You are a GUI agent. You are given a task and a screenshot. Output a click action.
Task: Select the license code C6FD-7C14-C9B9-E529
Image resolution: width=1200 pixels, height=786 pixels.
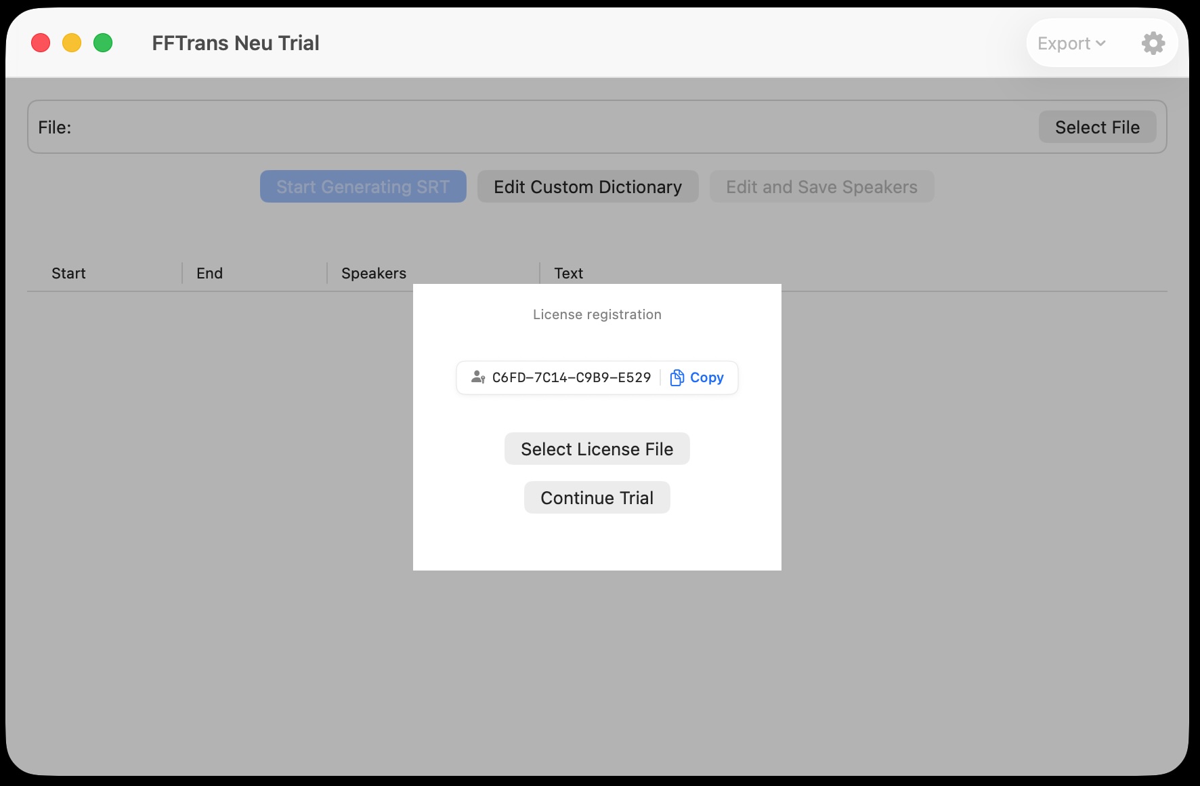pos(572,377)
